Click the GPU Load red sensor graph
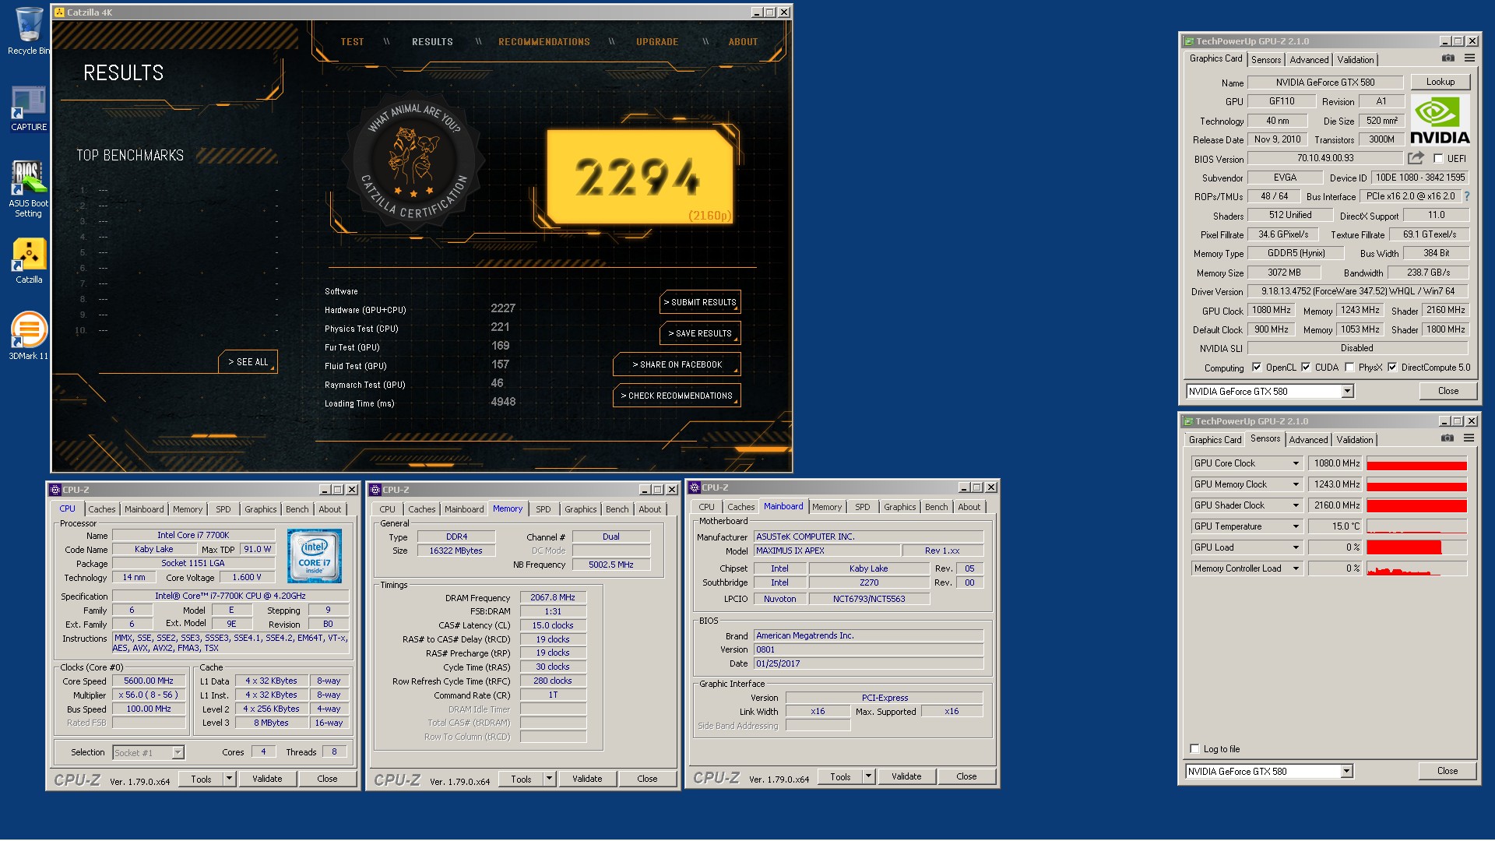 click(x=1417, y=547)
